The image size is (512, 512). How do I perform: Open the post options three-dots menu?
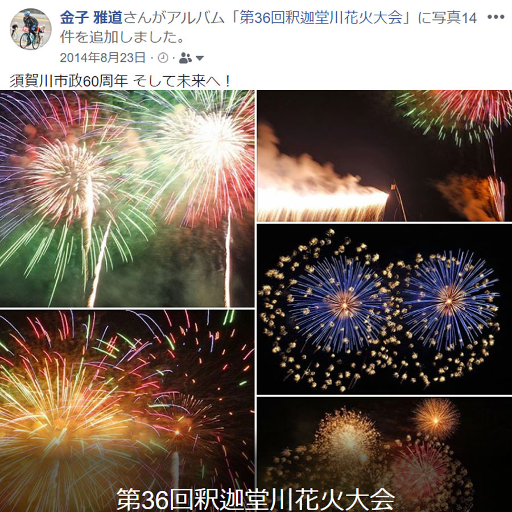coord(496,17)
